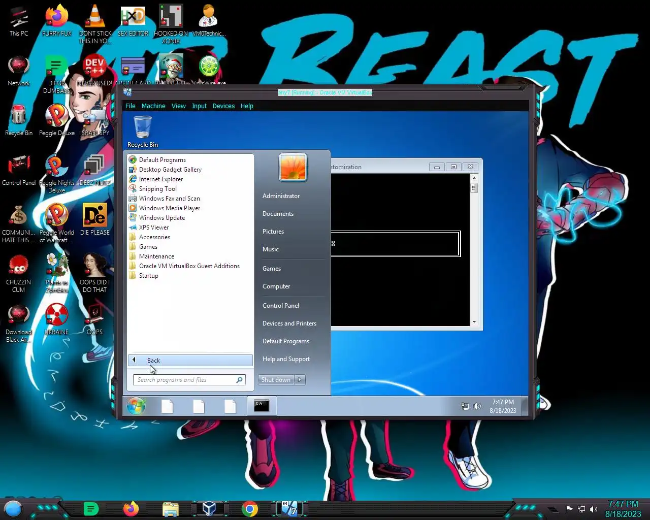
Task: Open Music from the start menu
Action: pyautogui.click(x=271, y=249)
